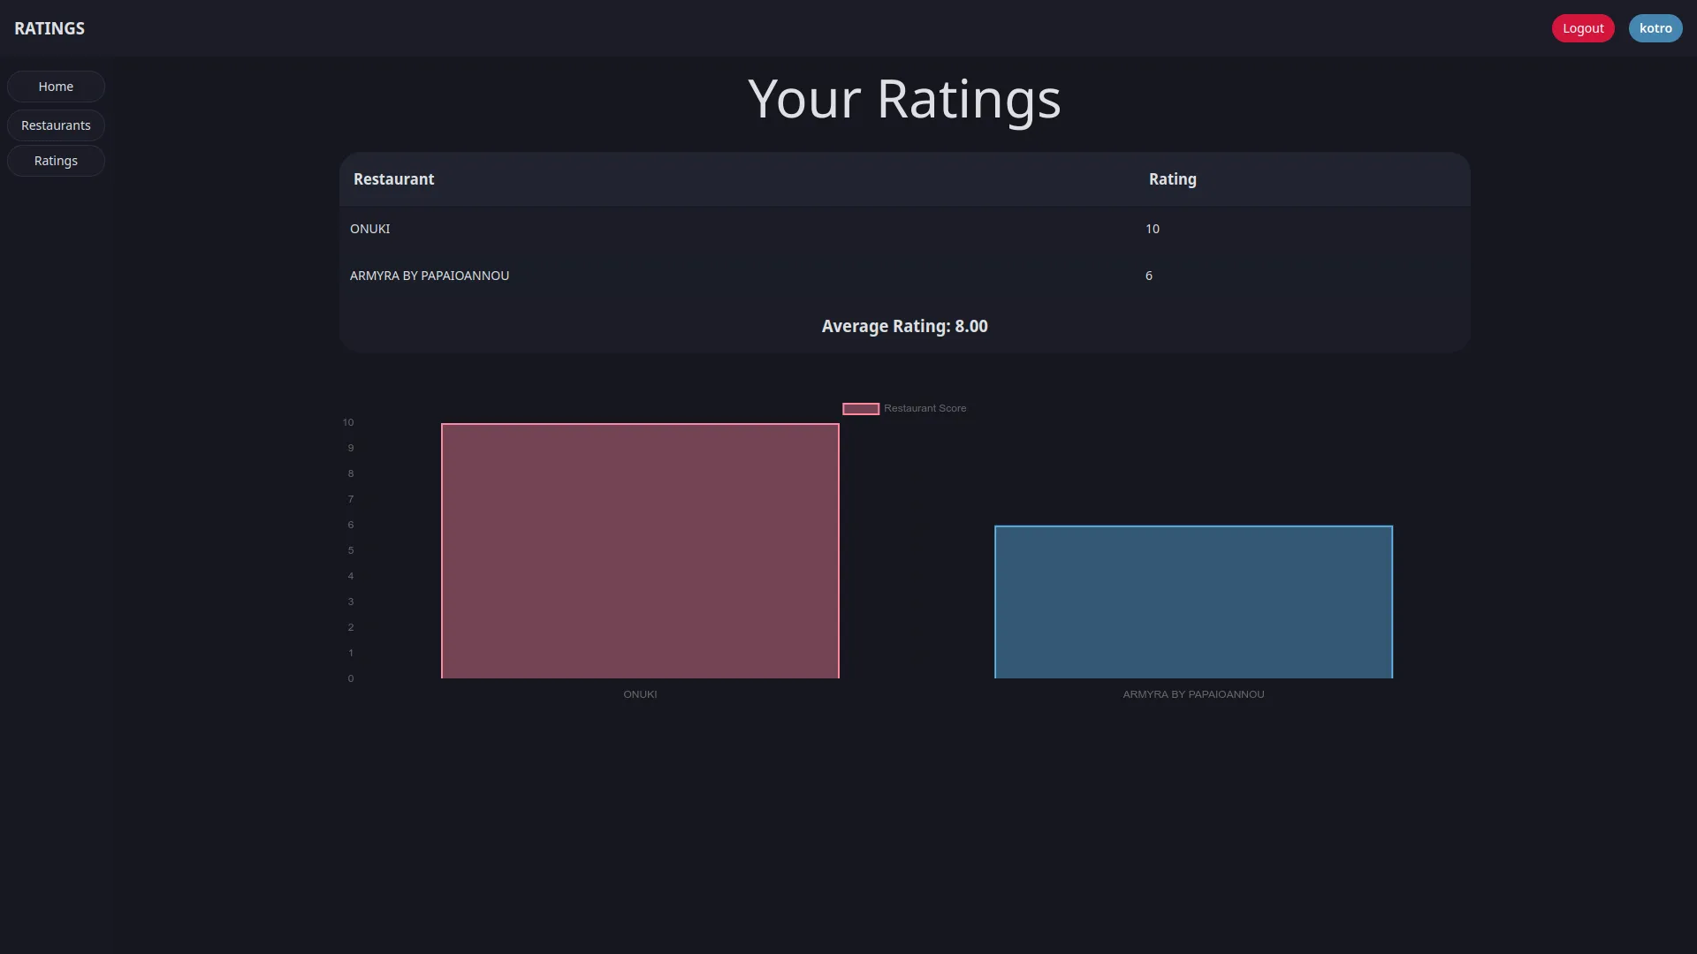Click the Restaurant Score legend swatch
Viewport: 1697px width, 954px height.
click(860, 408)
